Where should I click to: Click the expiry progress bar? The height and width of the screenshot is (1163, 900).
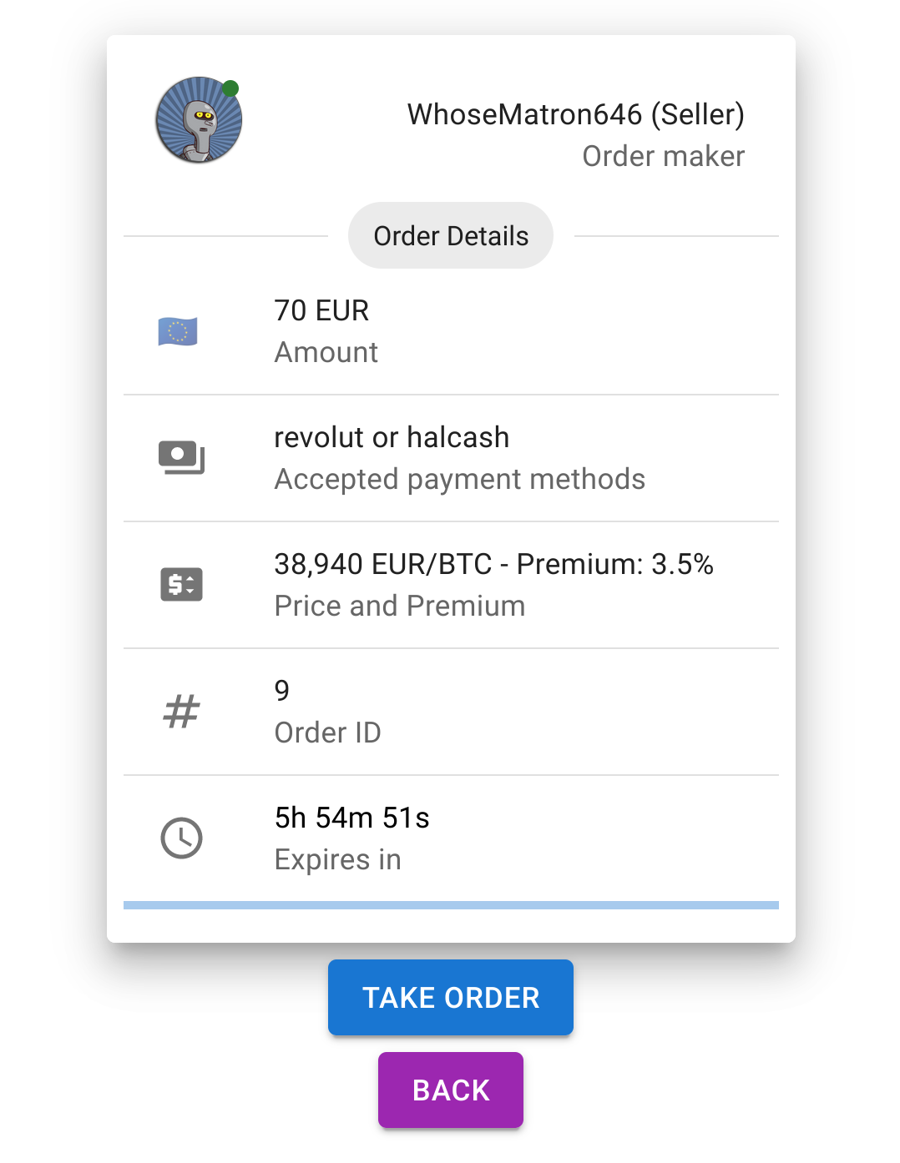click(x=451, y=905)
